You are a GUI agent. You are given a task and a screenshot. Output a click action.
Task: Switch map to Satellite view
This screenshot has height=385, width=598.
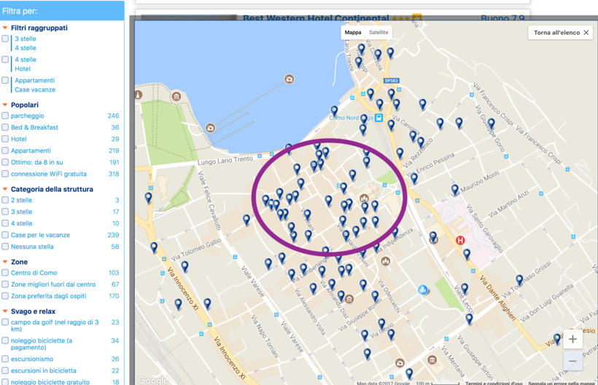[378, 33]
